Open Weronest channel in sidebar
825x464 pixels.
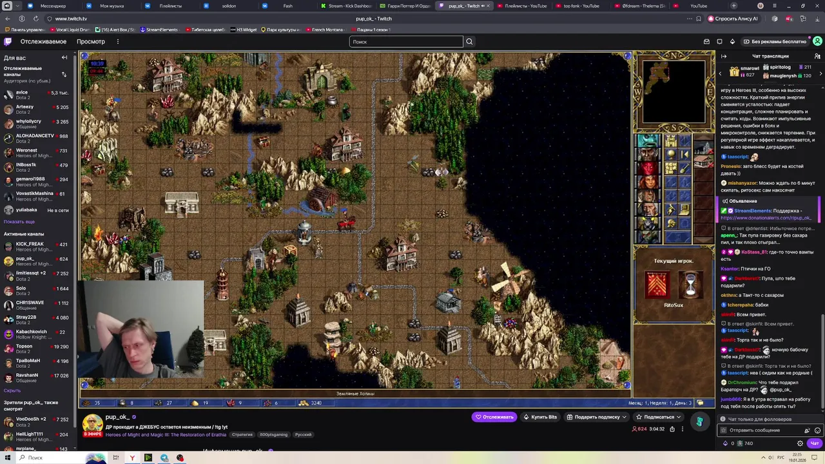(x=38, y=153)
